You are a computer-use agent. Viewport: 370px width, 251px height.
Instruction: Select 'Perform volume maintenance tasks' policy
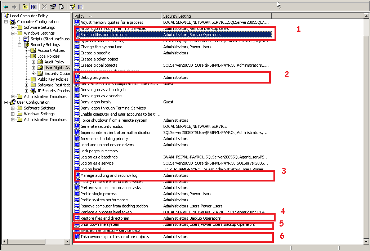(173, 188)
